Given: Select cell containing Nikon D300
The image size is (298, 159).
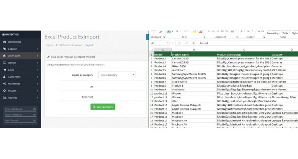Looking at the screenshot, I should click(x=194, y=67).
